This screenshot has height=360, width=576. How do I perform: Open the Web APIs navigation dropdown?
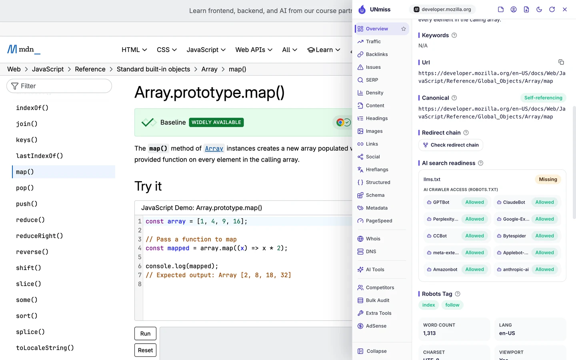[x=254, y=50]
